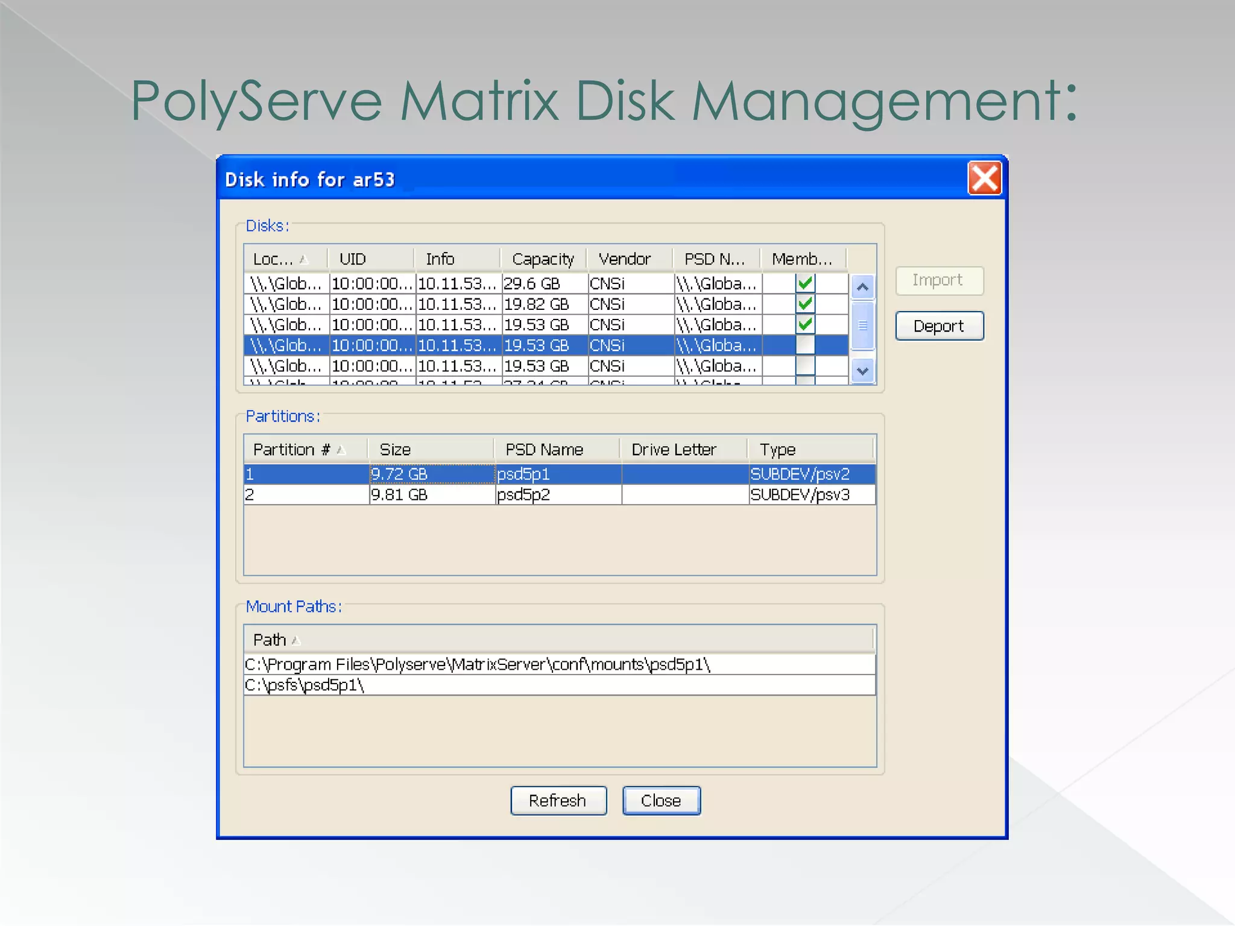The height and width of the screenshot is (926, 1235).
Task: Select the Program Files psd5p1 mount path
Action: pos(560,664)
